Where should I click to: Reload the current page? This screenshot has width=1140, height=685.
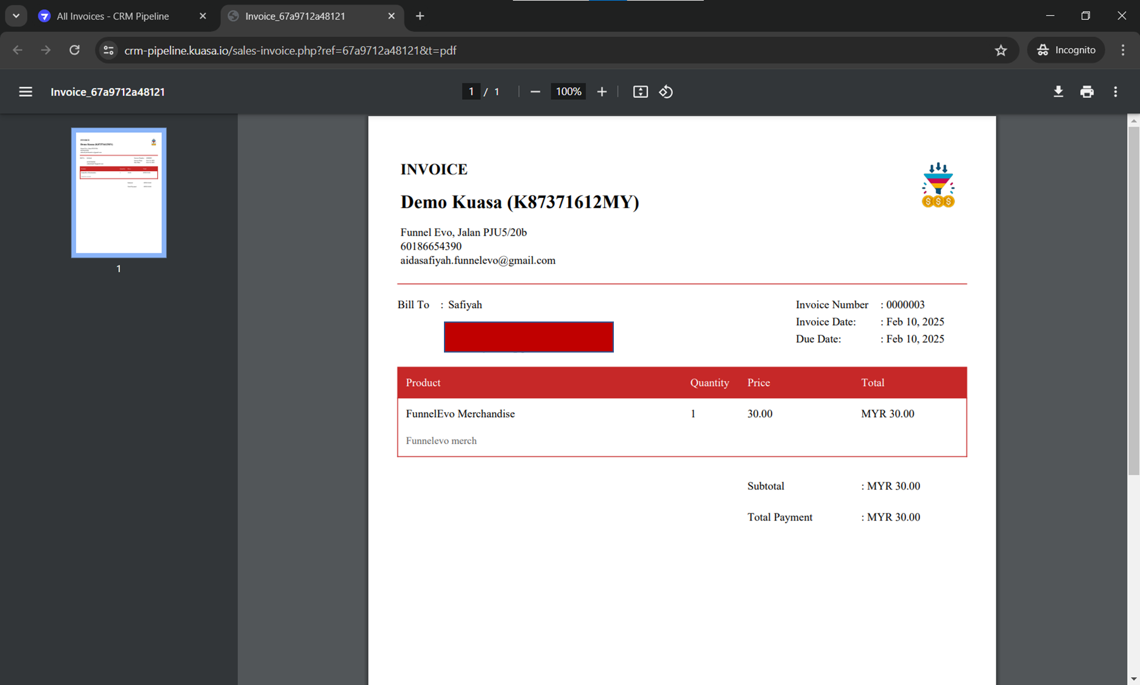pos(74,51)
